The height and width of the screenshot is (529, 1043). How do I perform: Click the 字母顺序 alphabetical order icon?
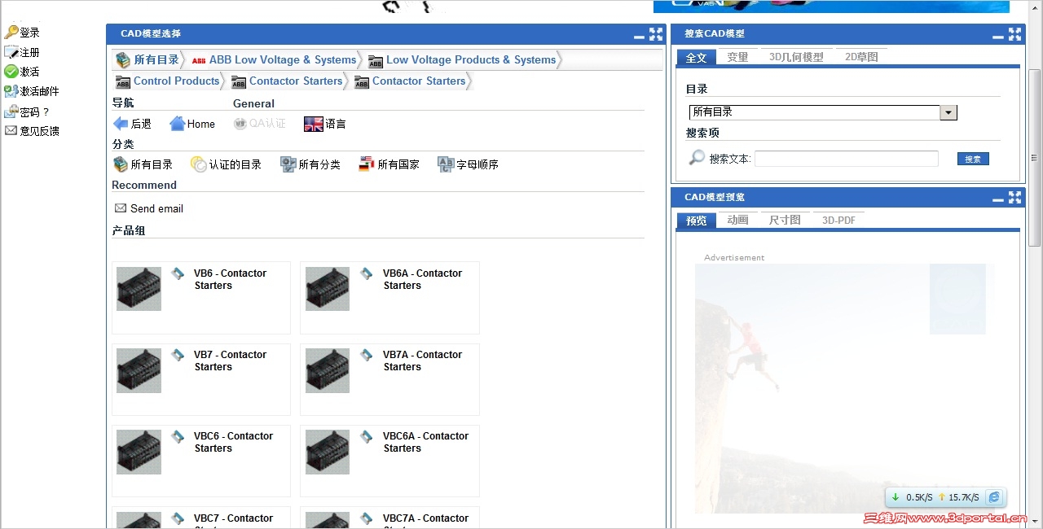pyautogui.click(x=446, y=164)
